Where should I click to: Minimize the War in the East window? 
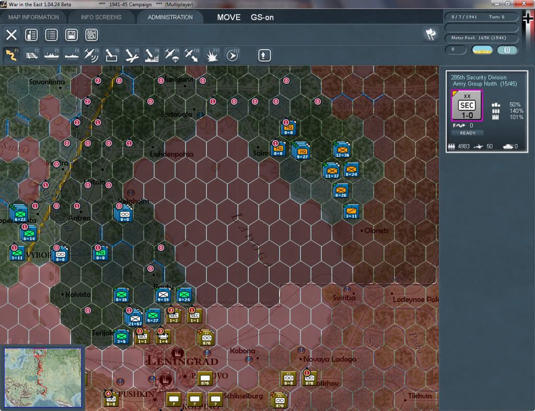496,4
